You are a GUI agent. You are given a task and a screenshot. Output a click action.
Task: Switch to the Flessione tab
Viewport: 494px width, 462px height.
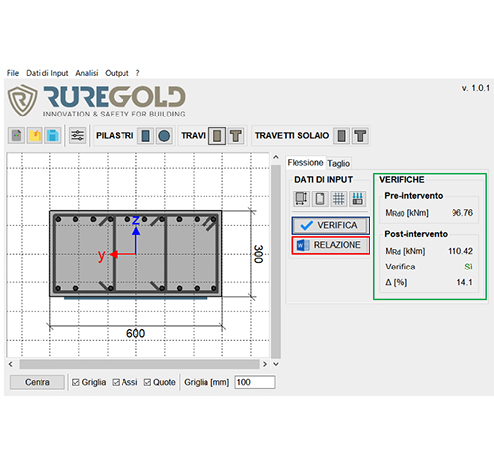pyautogui.click(x=305, y=163)
